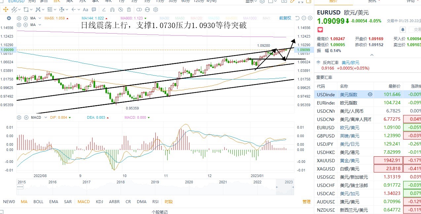Activate the magnet snap tool
The image size is (421, 214).
click(x=112, y=10)
